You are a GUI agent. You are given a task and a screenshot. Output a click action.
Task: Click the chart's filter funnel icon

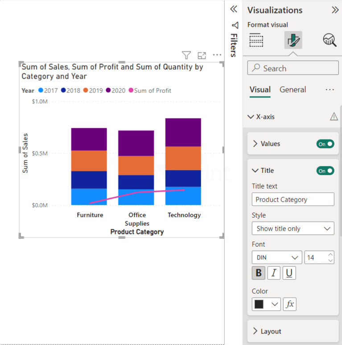tap(186, 55)
